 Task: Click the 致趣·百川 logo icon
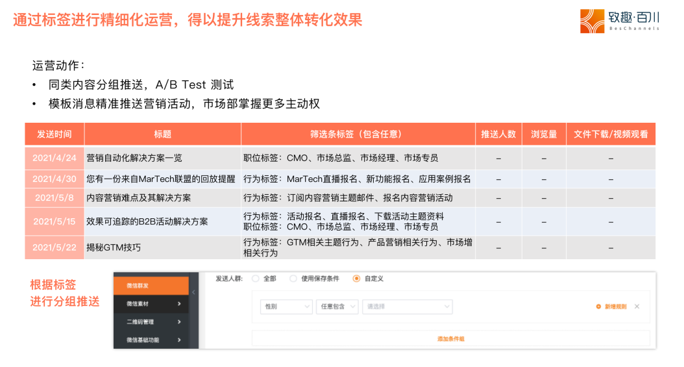(x=592, y=21)
